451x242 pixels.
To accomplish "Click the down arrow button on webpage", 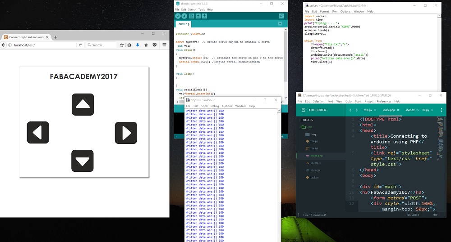I will 83,161.
